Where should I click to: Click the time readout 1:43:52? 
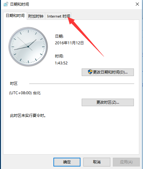pos(61,63)
